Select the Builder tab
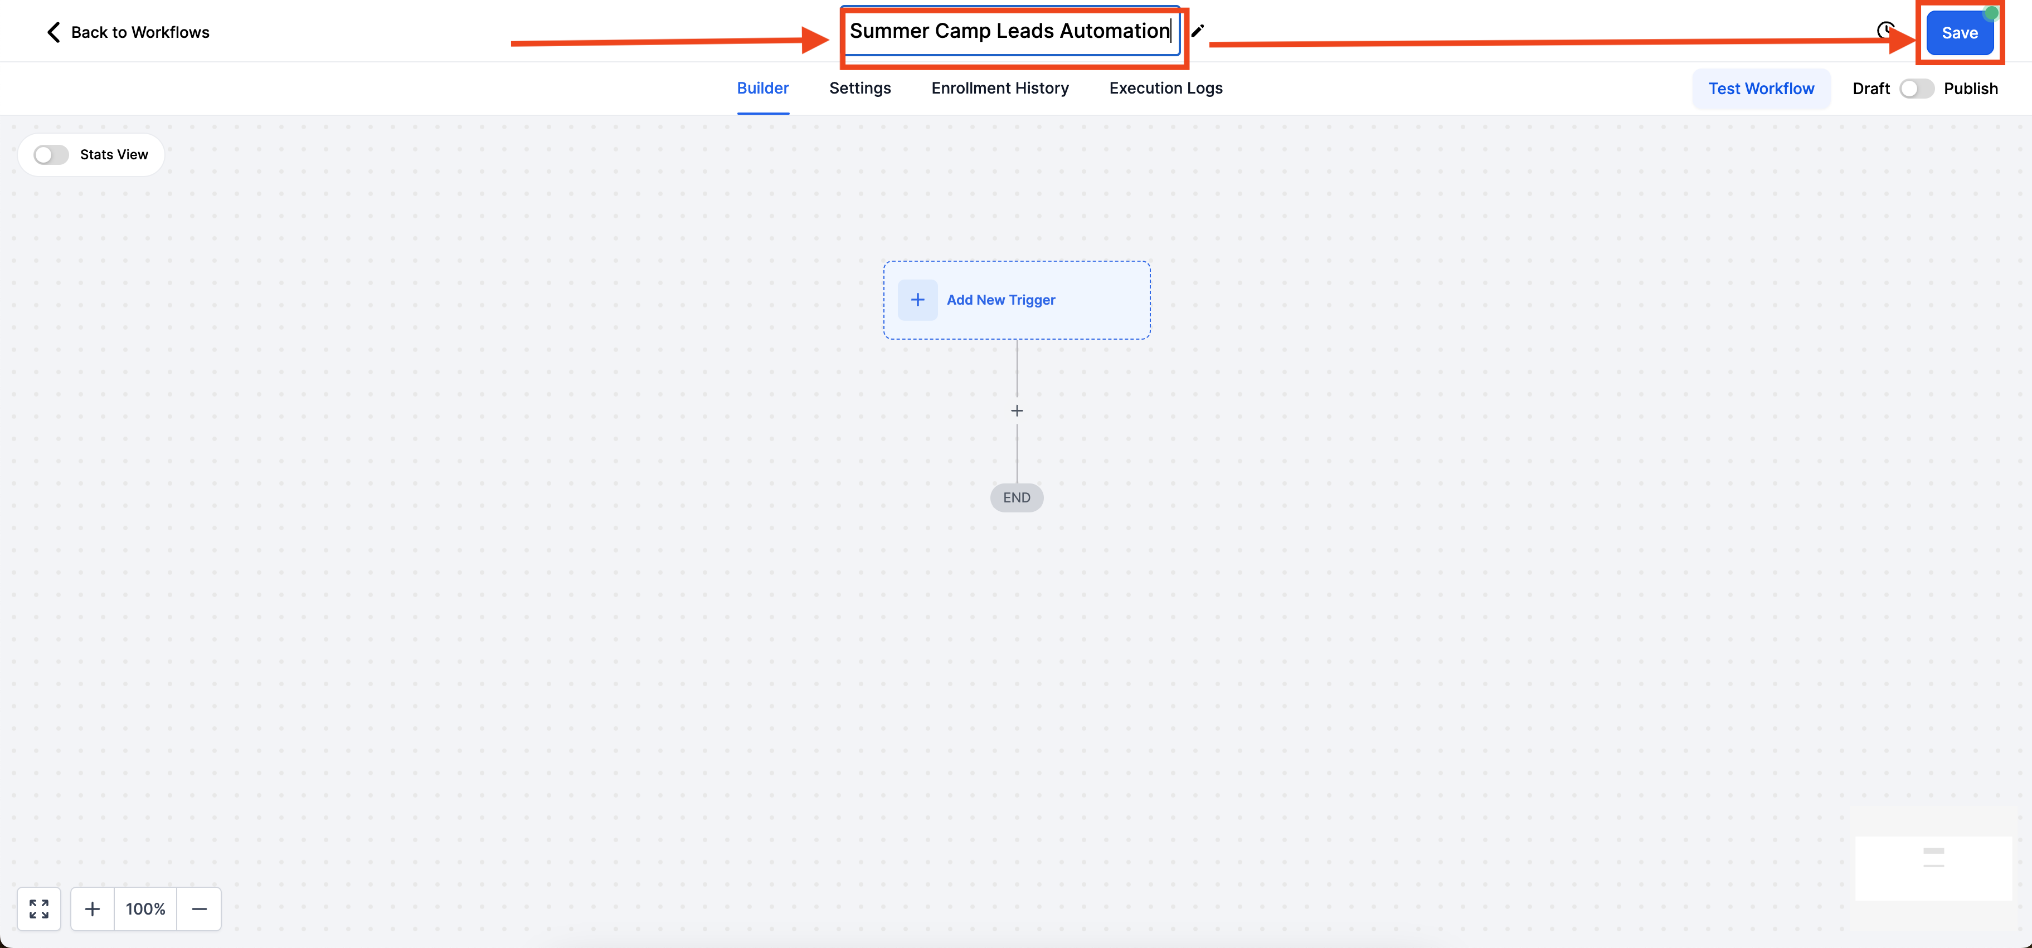The width and height of the screenshot is (2032, 948). (x=762, y=88)
